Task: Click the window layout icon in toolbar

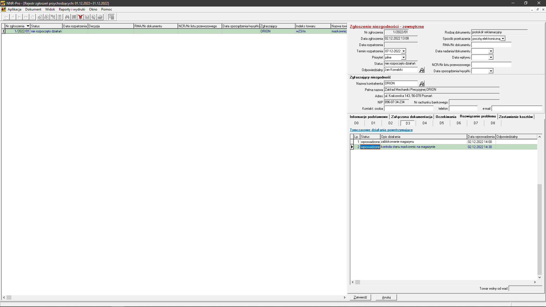Action: click(112, 17)
